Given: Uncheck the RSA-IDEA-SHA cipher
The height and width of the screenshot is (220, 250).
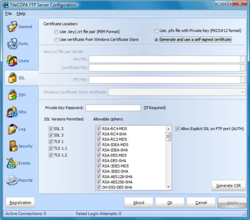Looking at the screenshot, I should pyautogui.click(x=99, y=150).
